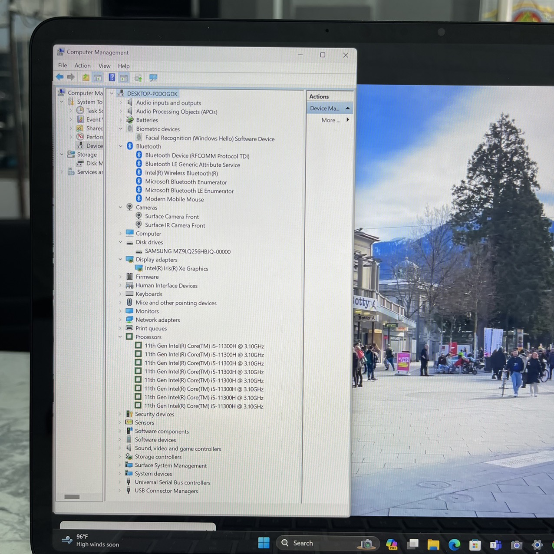Click the Scan for Hardware Changes monitor icon
The image size is (554, 554).
click(x=153, y=78)
